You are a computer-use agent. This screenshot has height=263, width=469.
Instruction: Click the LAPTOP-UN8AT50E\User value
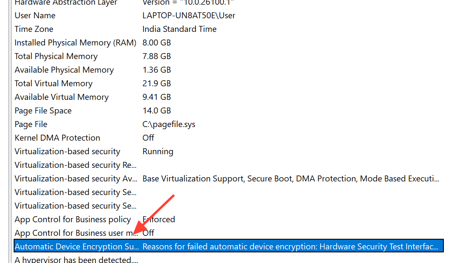pyautogui.click(x=189, y=16)
